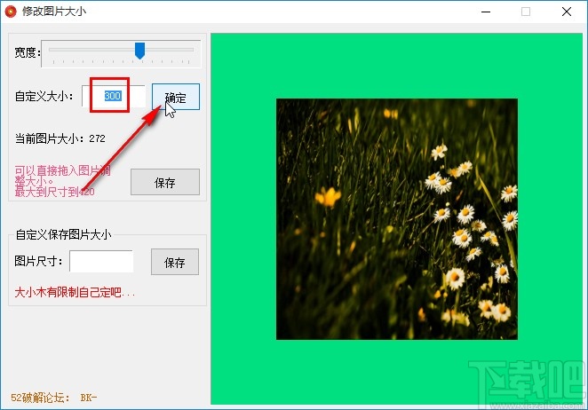Click the empty 图片尺寸 input field
588x410 pixels.
101,261
